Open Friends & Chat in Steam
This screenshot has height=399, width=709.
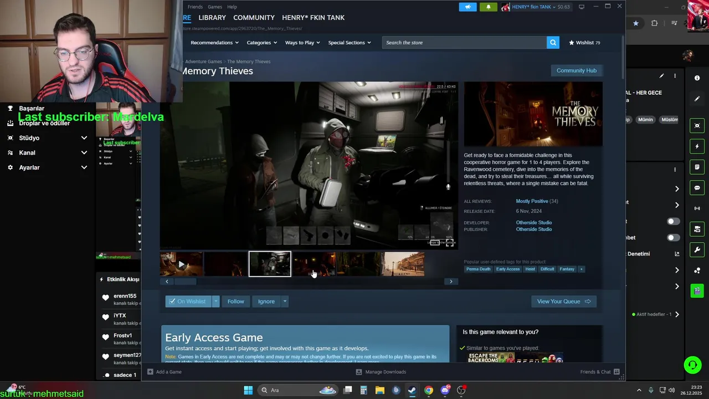point(600,372)
